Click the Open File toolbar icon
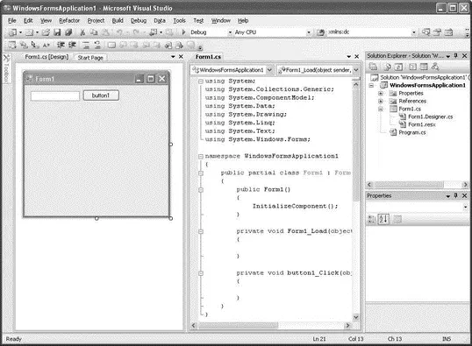Image resolution: width=472 pixels, height=346 pixels. (46, 32)
